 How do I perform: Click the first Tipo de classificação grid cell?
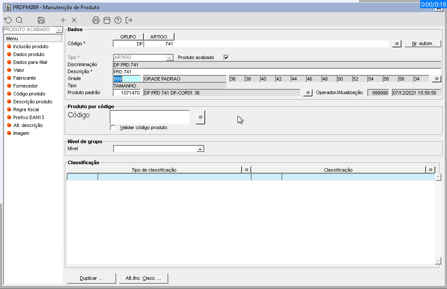coord(82,177)
